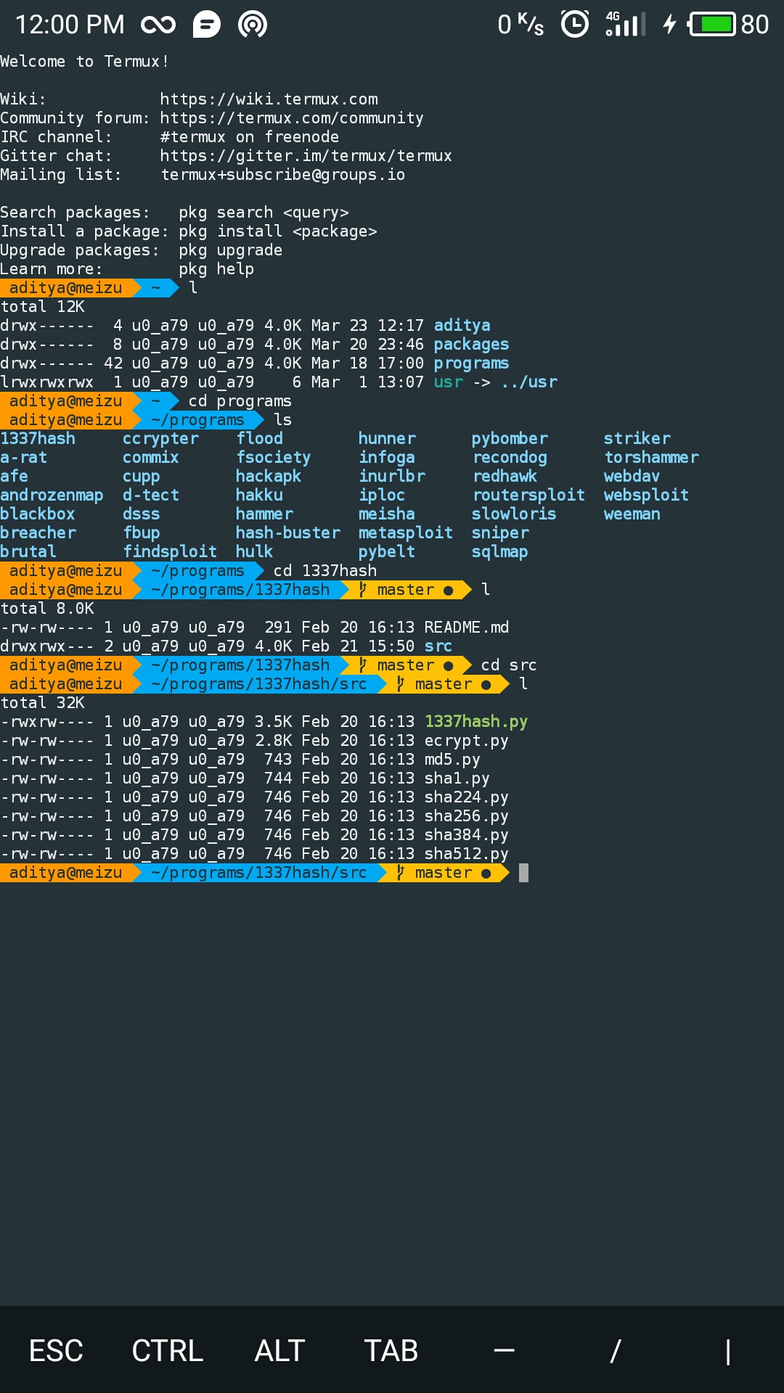The height and width of the screenshot is (1393, 784).
Task: Tap the alarm clock status icon
Action: (575, 24)
